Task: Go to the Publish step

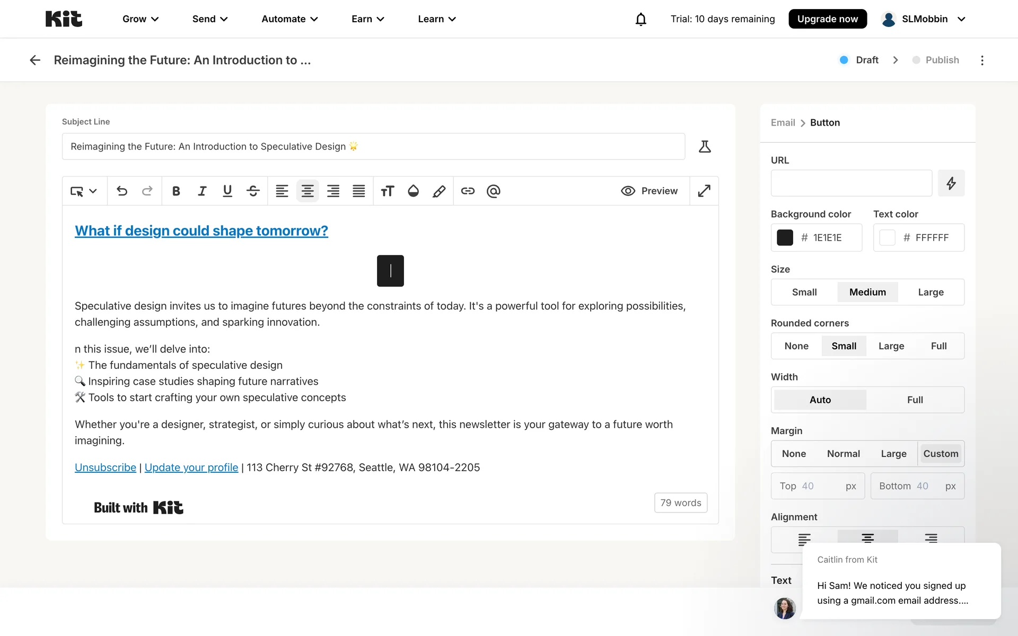Action: click(942, 60)
